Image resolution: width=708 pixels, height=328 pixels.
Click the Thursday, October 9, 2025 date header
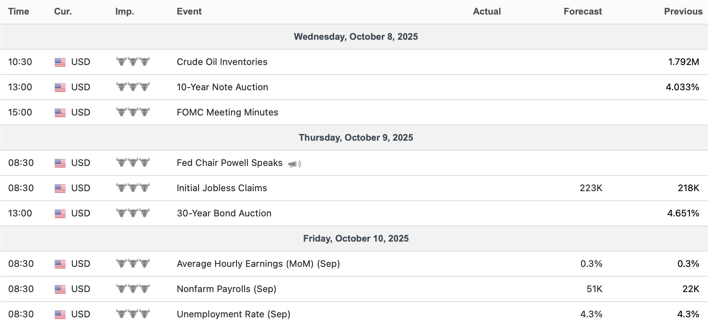coord(356,138)
